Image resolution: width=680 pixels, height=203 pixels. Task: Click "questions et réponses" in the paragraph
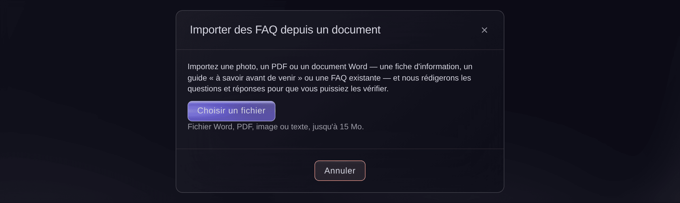226,89
